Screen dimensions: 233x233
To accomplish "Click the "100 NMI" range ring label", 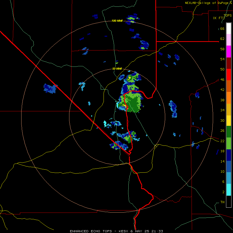I will pyautogui.click(x=117, y=21).
